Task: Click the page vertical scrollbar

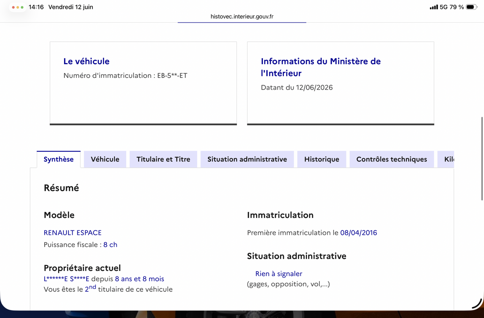Action: pyautogui.click(x=482, y=159)
